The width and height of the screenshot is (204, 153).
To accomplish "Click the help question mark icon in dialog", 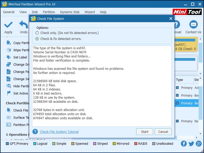I will [35, 132].
